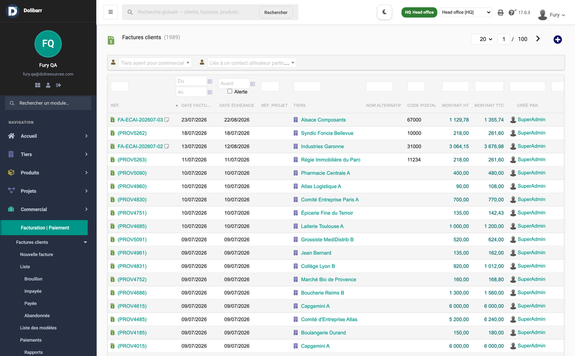575x356 pixels.
Task: Sort by the Montant HT column header
Action: pos(455,105)
